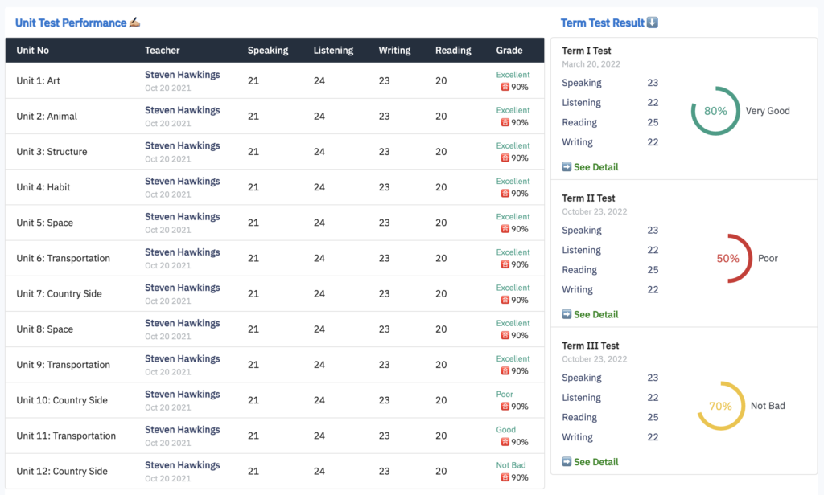Click the arrow icon next to Term I See Detail
Viewport: 824px width, 495px height.
click(x=566, y=167)
